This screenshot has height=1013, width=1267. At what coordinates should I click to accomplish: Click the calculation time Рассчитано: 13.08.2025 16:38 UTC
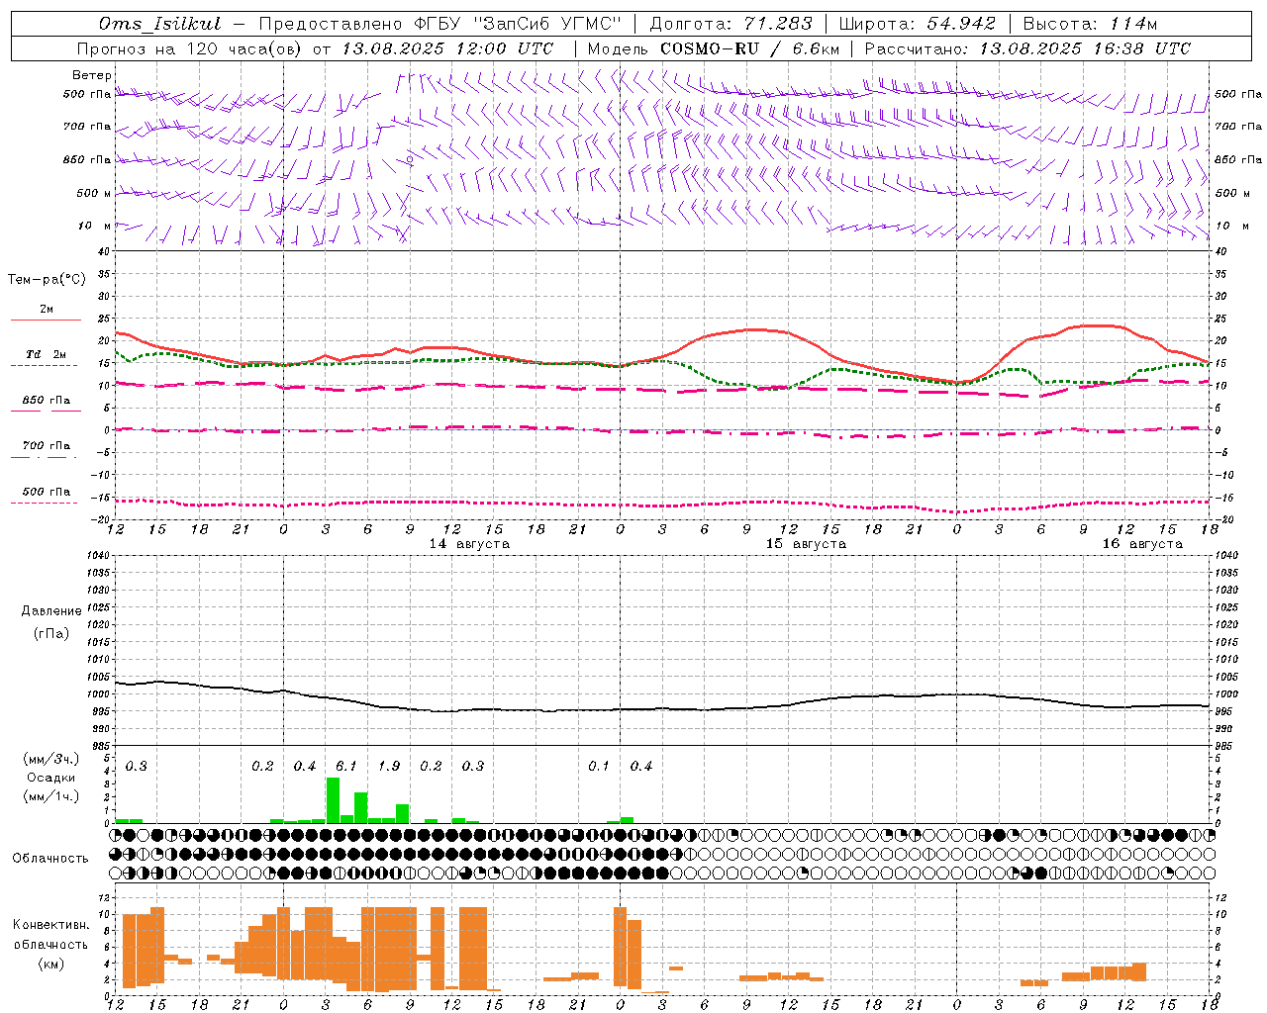tap(1027, 48)
